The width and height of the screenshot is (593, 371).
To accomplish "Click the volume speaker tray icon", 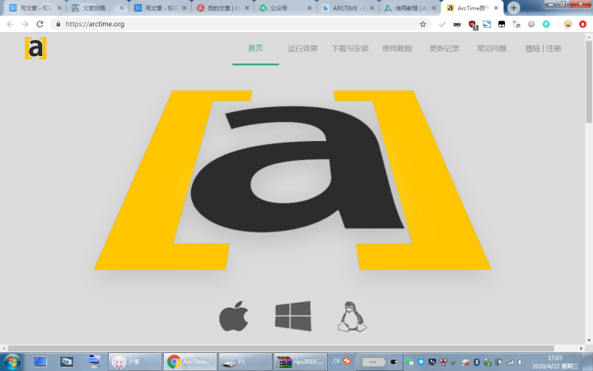I will pyautogui.click(x=521, y=362).
